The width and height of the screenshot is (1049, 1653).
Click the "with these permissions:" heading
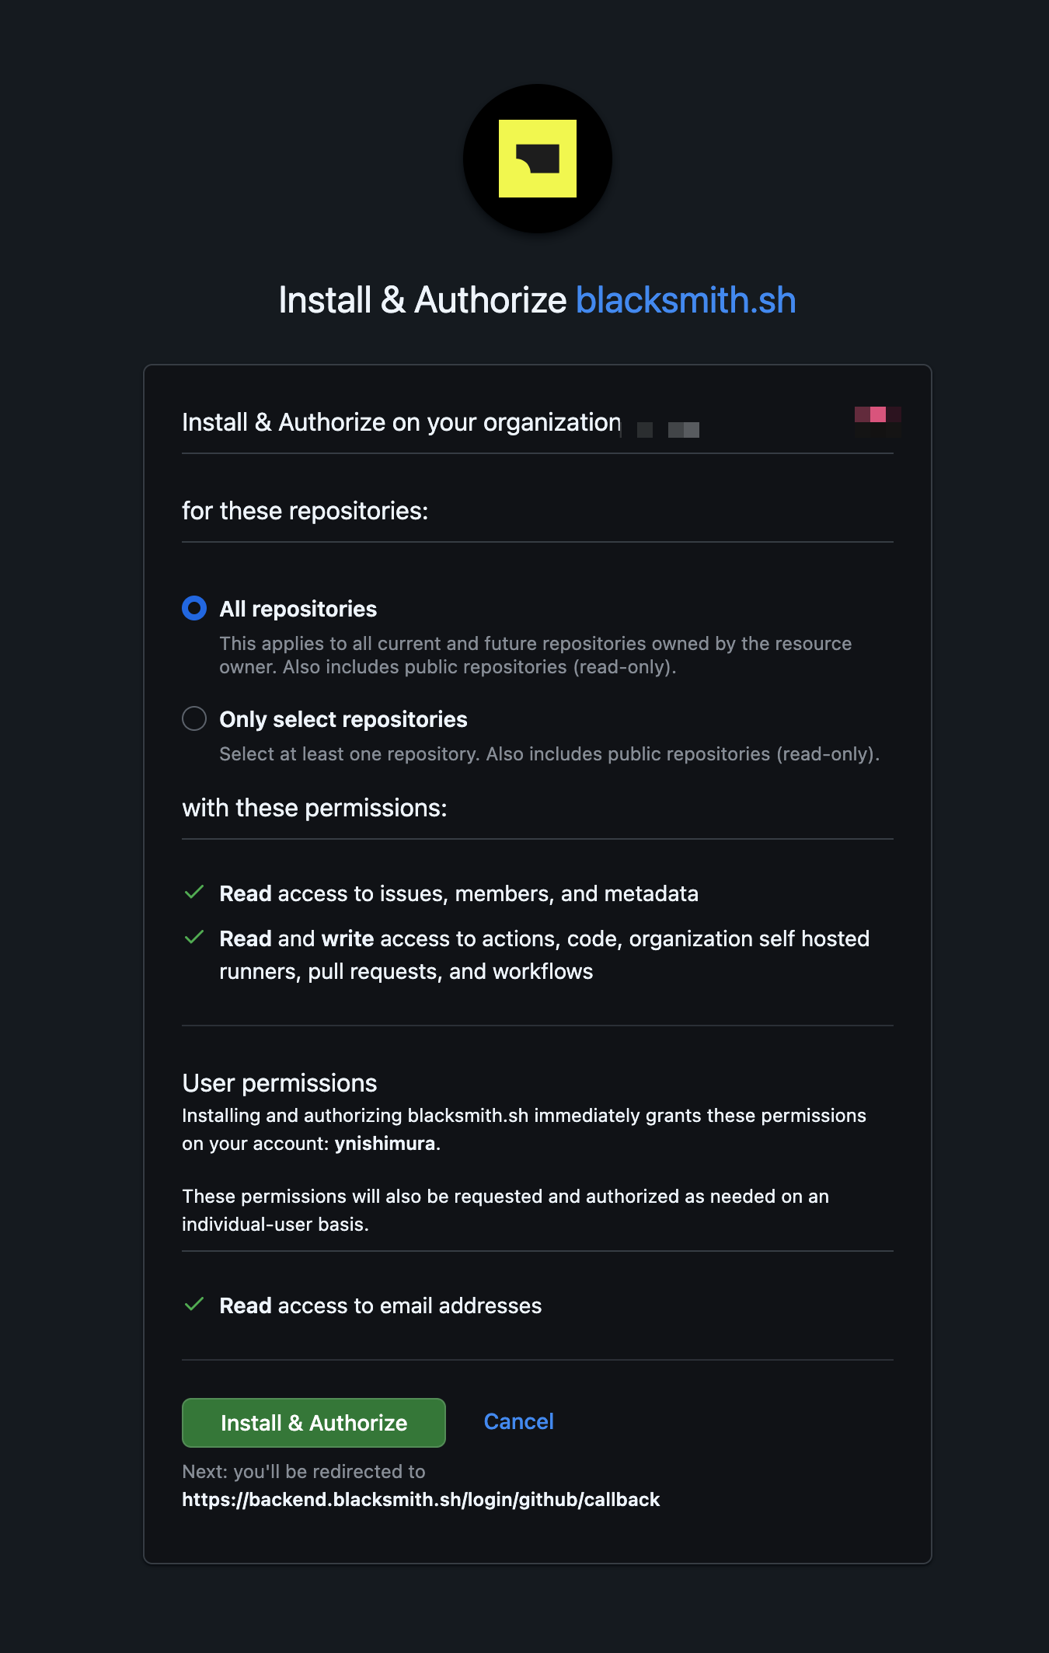(314, 809)
